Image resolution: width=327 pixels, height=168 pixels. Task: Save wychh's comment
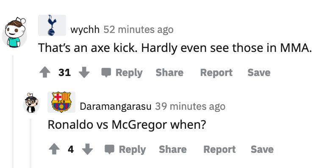click(x=259, y=73)
